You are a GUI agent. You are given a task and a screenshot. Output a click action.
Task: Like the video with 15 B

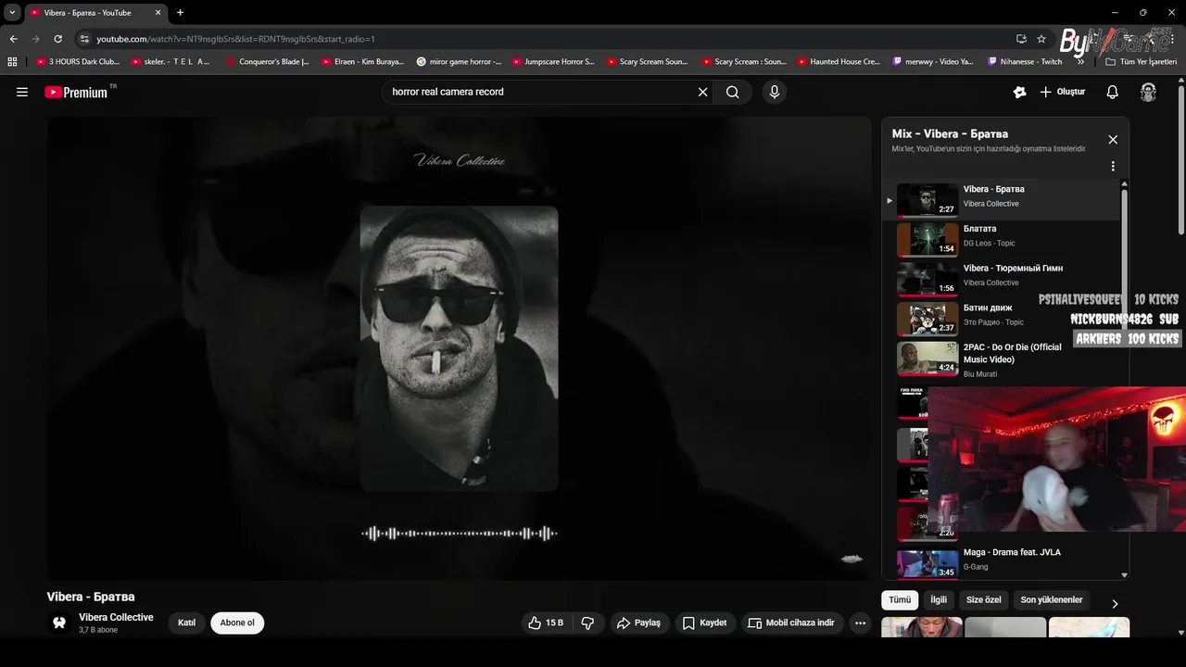click(x=546, y=623)
